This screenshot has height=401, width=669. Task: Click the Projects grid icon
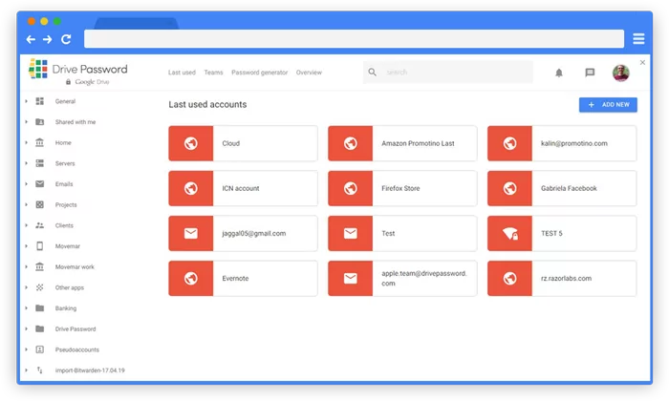coord(40,204)
